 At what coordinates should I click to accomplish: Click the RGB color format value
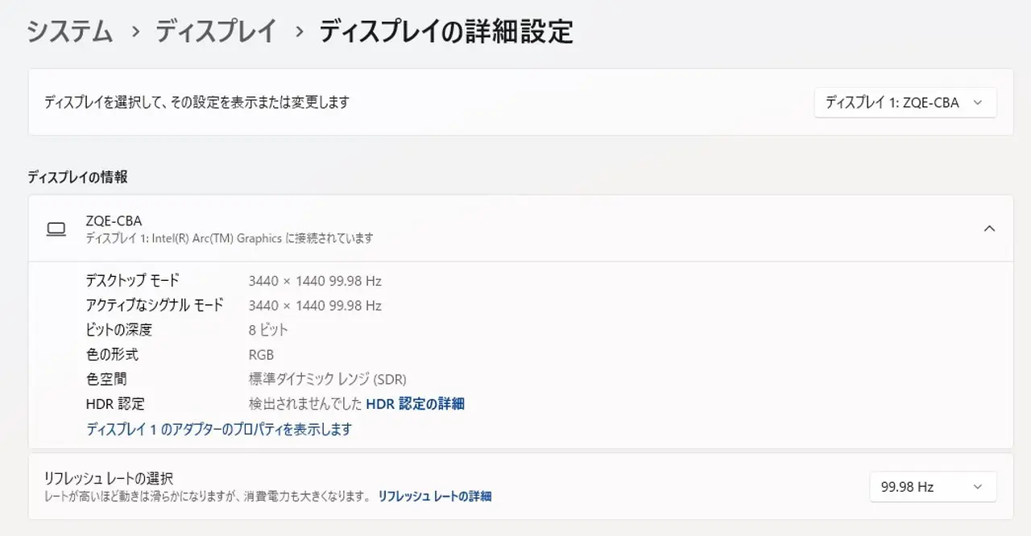click(x=261, y=355)
